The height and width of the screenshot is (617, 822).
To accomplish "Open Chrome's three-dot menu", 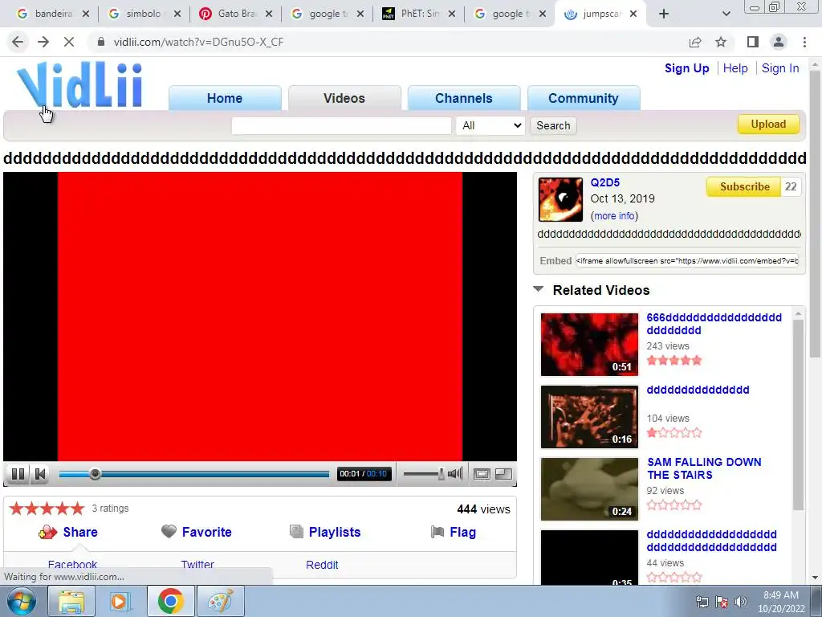I will [x=804, y=42].
